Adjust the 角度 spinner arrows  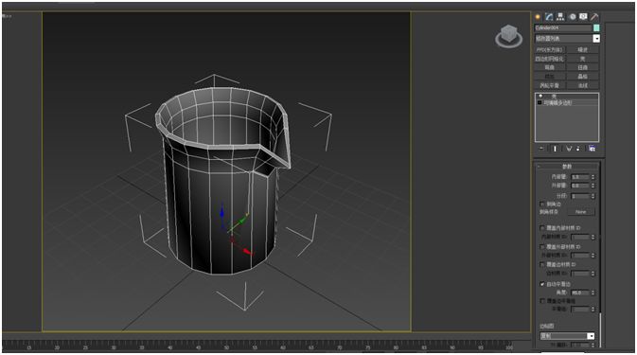point(593,293)
